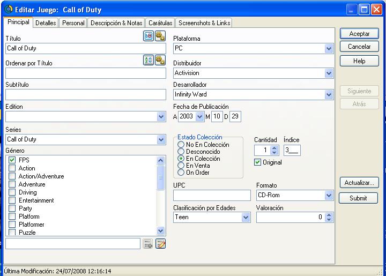Click the Help button
This screenshot has height=276, width=386.
pyautogui.click(x=359, y=61)
